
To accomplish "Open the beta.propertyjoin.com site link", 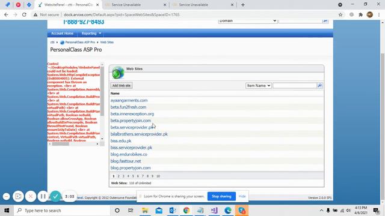I will pos(131,121).
